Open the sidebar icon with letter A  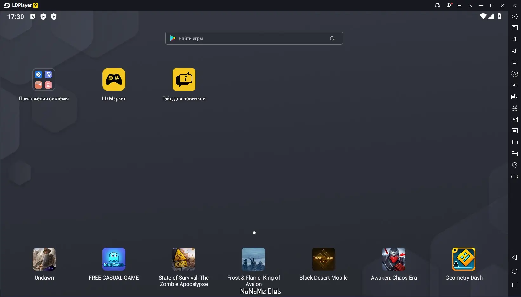(x=515, y=74)
